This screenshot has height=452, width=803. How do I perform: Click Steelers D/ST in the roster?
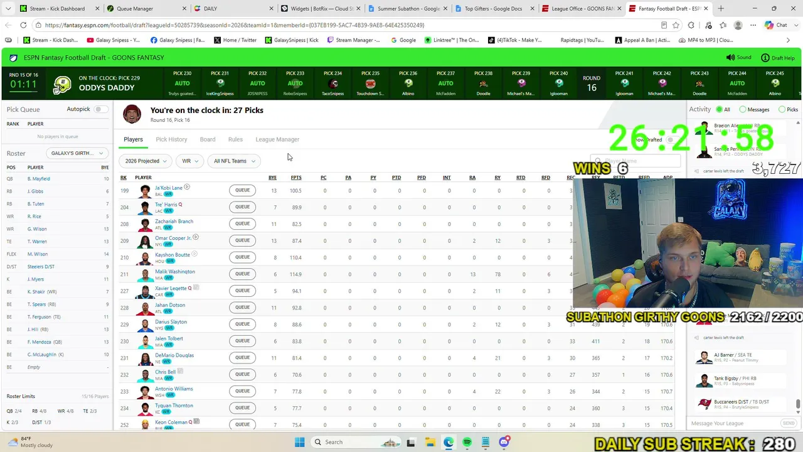(x=41, y=267)
